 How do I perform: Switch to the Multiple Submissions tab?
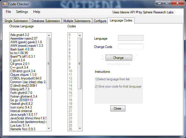coord(77,21)
